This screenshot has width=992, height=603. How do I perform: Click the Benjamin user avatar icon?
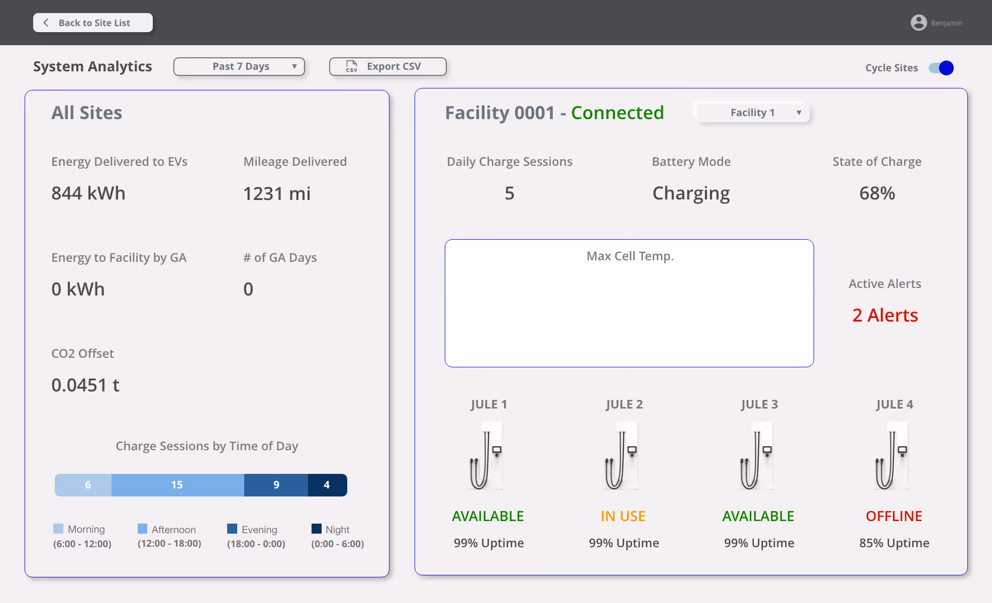(x=919, y=23)
